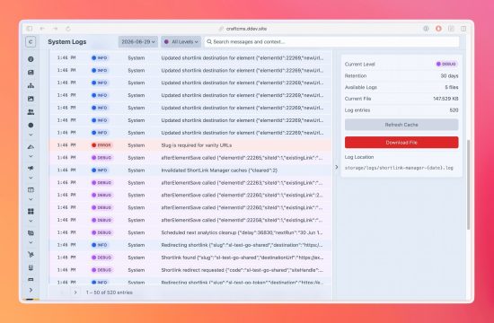Select the "Scheduled next analytics cleanup" row
The image size is (494, 323).
pyautogui.click(x=190, y=232)
